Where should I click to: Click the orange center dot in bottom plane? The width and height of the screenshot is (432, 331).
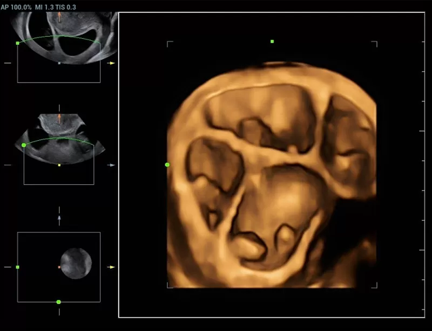pyautogui.click(x=59, y=267)
